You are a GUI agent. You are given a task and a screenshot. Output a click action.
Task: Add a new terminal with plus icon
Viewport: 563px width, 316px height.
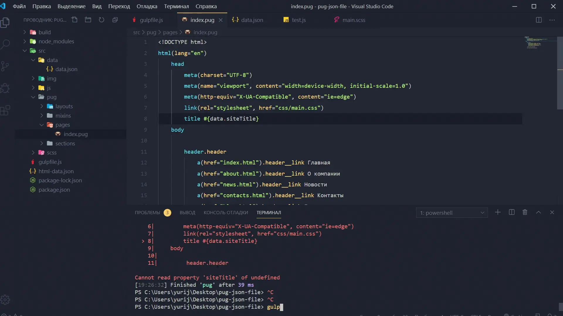498,212
